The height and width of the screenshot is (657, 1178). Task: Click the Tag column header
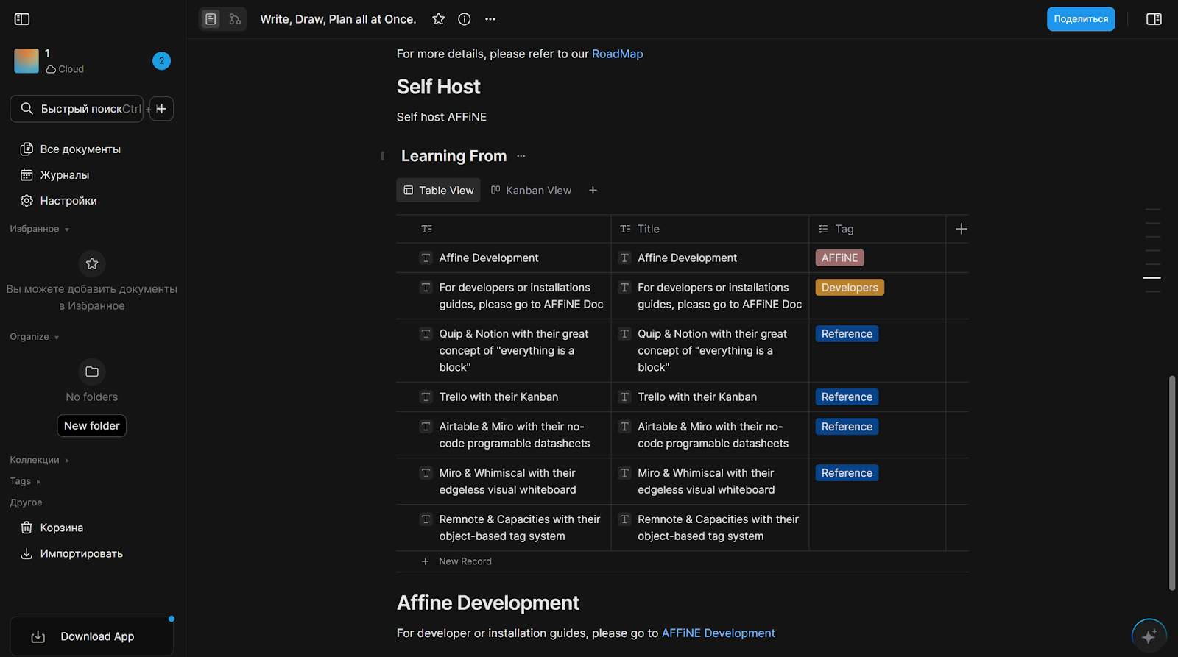(878, 229)
